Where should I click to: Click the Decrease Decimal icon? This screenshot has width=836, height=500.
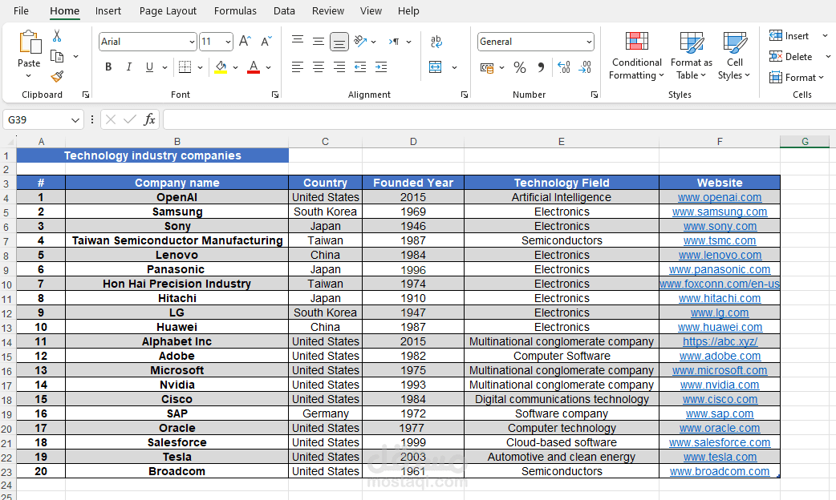coord(585,67)
